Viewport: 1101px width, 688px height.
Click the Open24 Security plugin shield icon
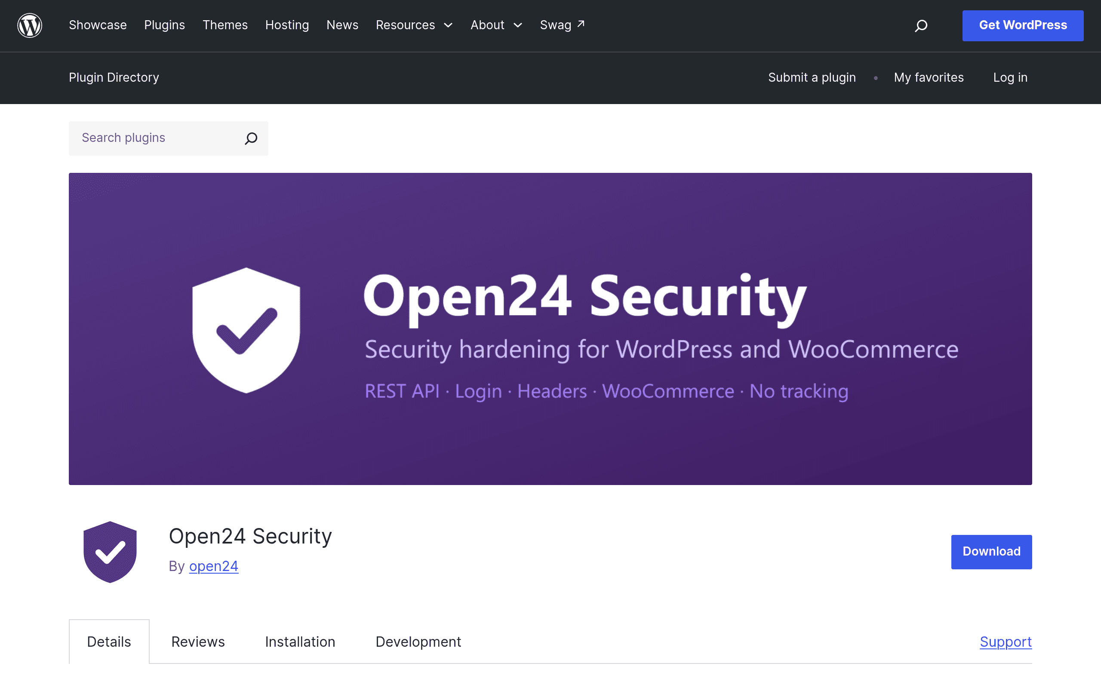point(110,552)
